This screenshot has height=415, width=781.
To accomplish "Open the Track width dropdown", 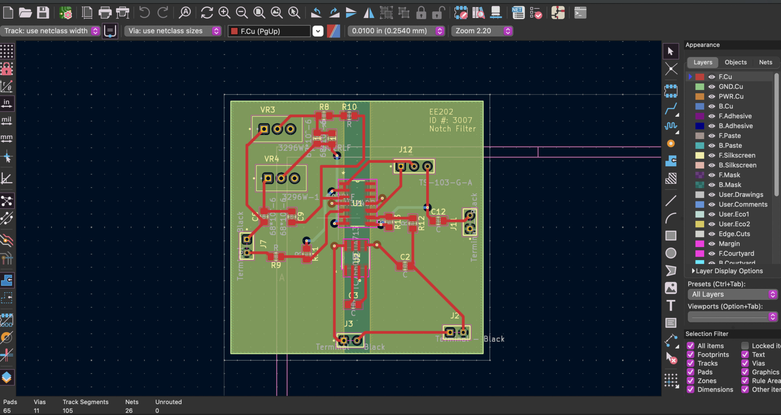I will tap(50, 31).
